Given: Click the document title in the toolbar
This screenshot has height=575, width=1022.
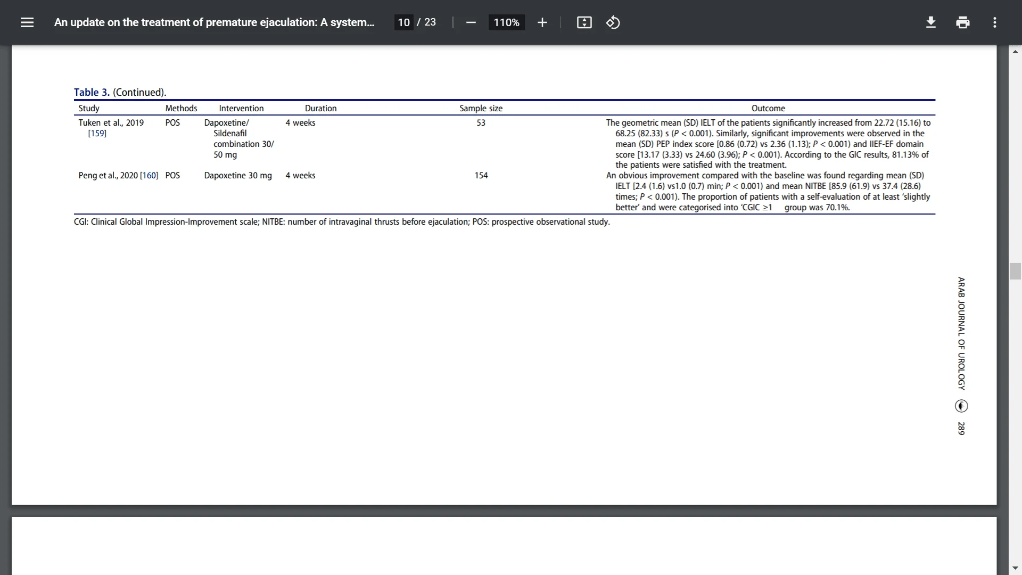Looking at the screenshot, I should click(x=214, y=22).
